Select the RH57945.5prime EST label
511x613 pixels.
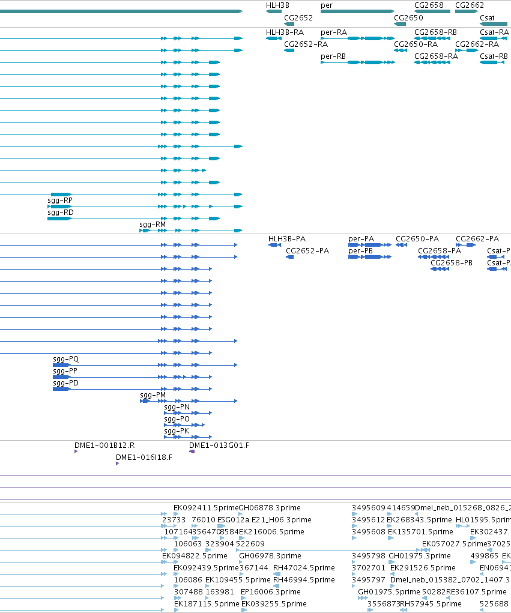[x=431, y=605]
